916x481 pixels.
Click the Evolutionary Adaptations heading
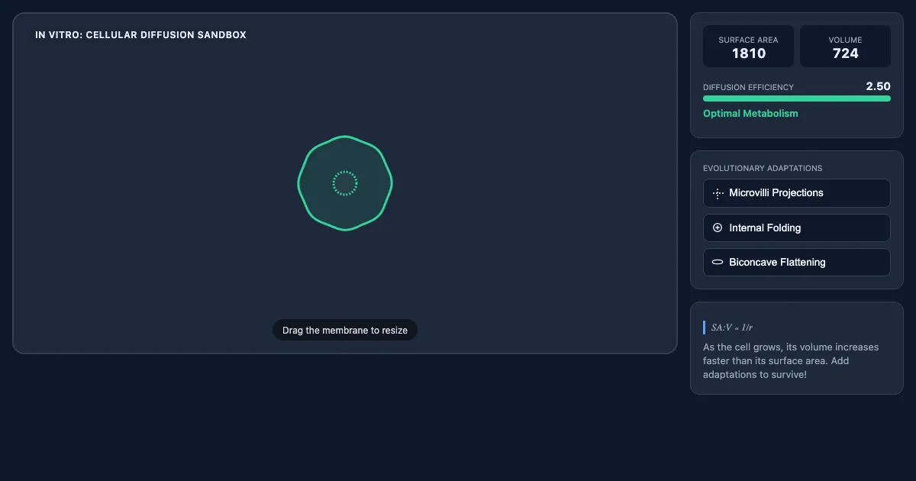click(763, 168)
